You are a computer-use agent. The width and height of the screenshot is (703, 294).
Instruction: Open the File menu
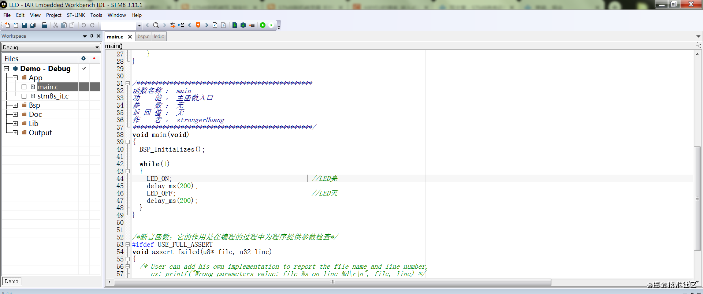7,15
